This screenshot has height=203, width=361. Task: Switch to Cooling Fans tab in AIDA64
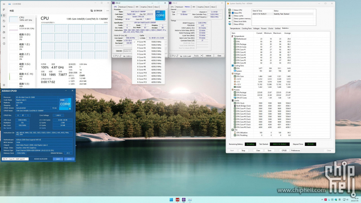[x=246, y=28]
